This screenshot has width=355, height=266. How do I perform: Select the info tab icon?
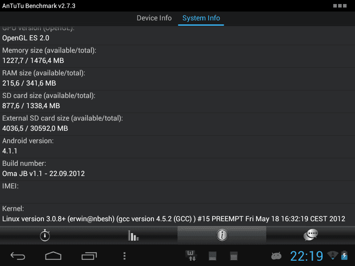coord(222,235)
